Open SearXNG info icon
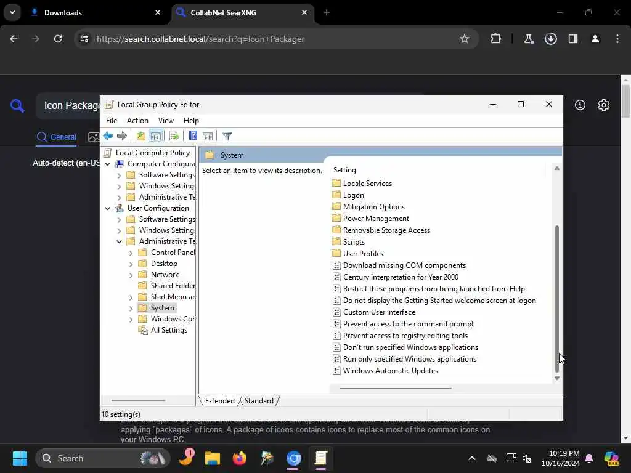 click(x=580, y=105)
